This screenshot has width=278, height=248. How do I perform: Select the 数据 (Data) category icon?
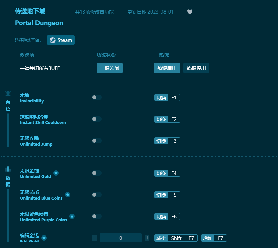tap(8, 169)
